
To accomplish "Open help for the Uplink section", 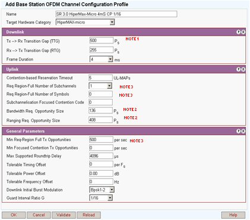I will pos(239,69).
